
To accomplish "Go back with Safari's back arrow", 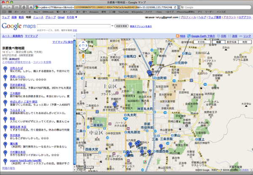I will tap(4, 7).
